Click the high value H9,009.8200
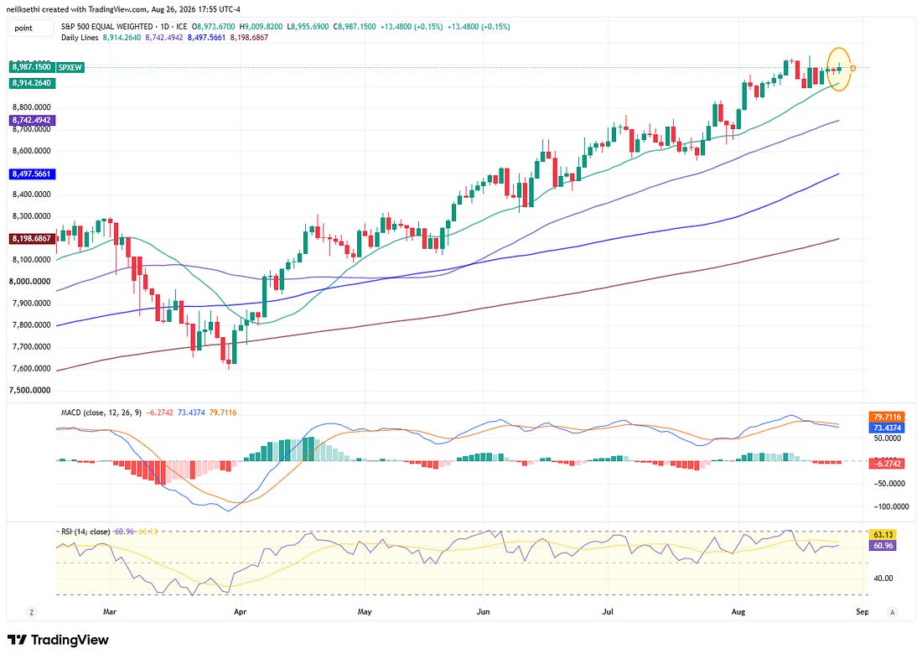 (x=261, y=27)
